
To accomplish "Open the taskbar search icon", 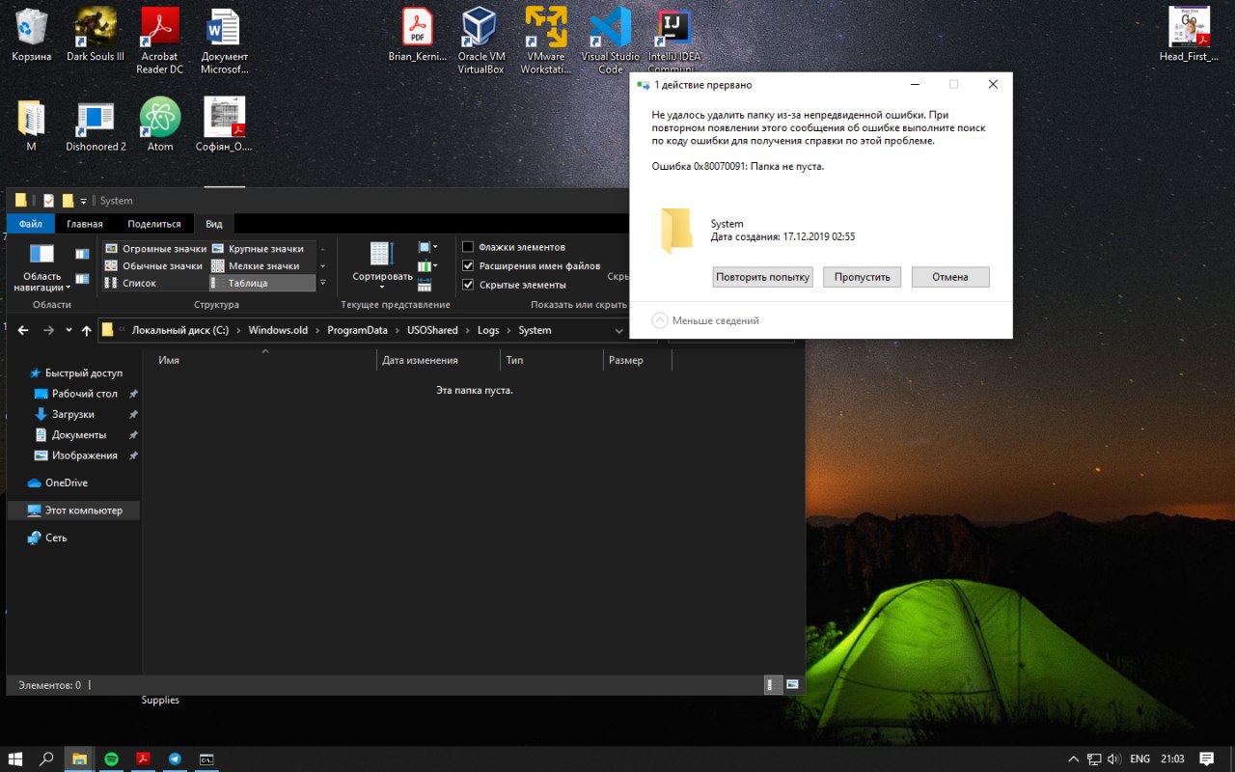I will pyautogui.click(x=46, y=759).
